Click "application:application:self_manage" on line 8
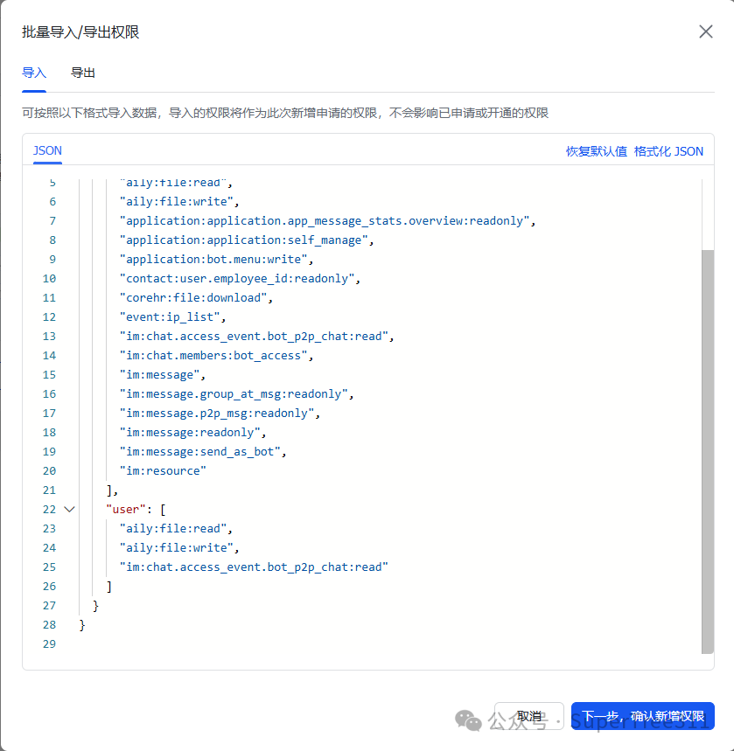Viewport: 734px width, 751px height. pos(244,240)
